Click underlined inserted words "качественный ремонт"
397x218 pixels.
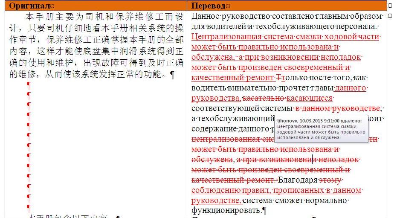tap(232, 78)
